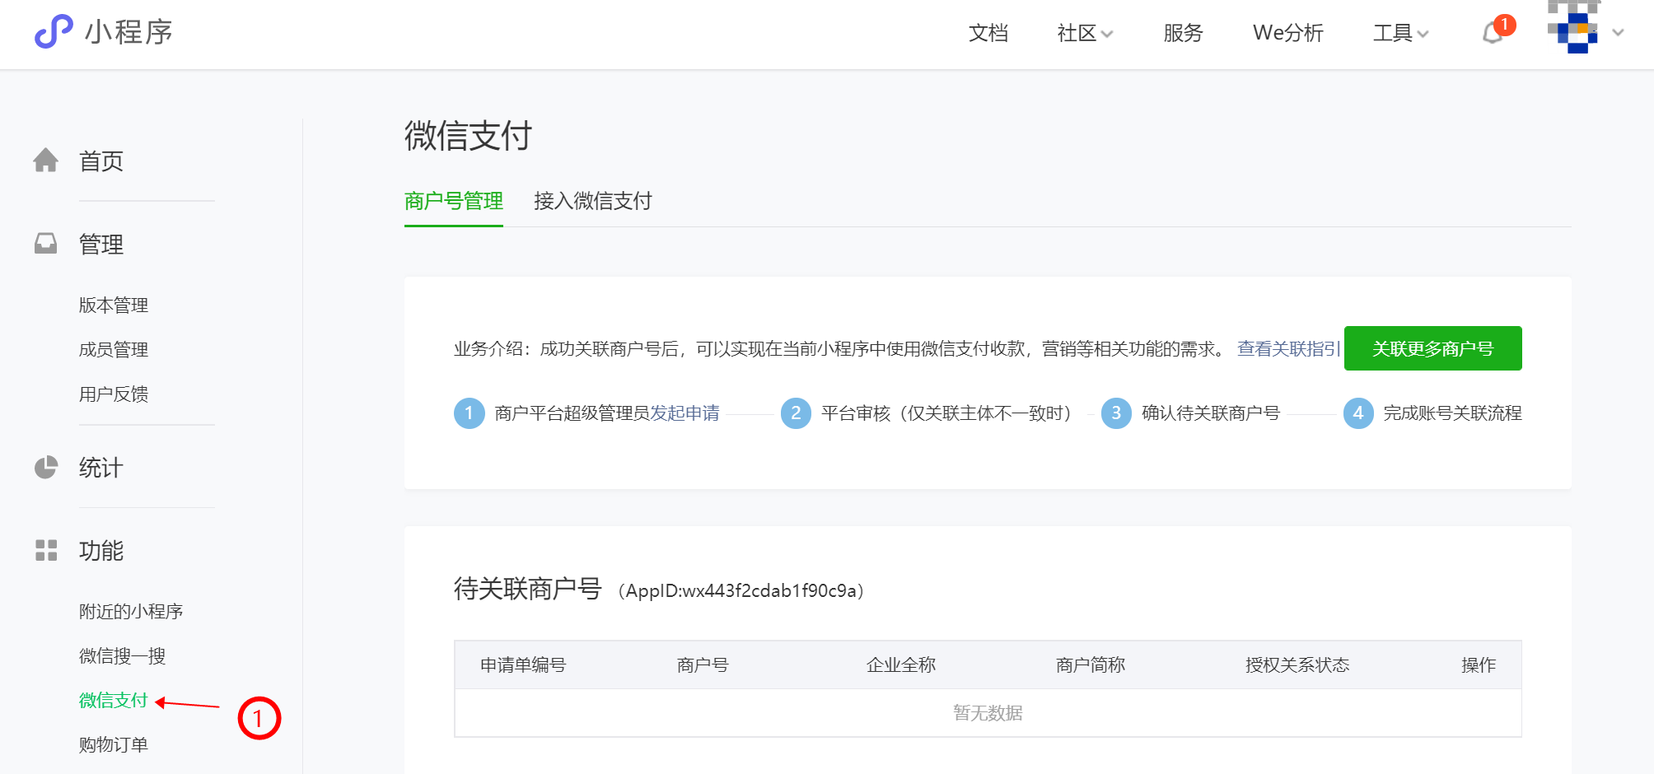Open the 社区 dropdown menu
Viewport: 1654px width, 774px height.
(1085, 33)
